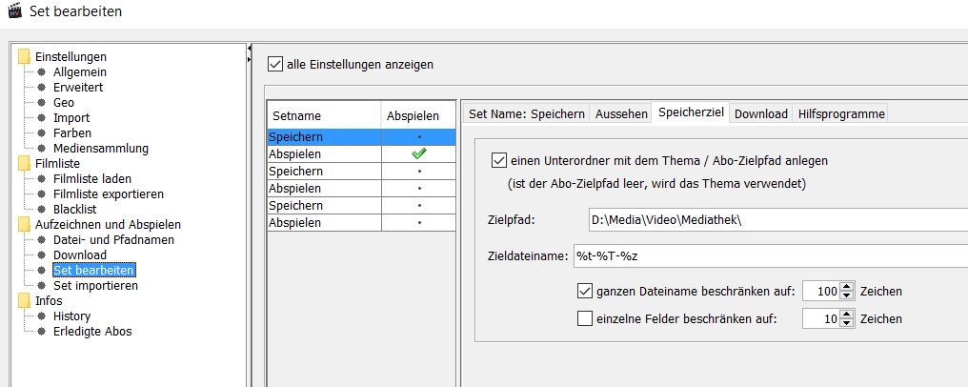
Task: Select 'Filmliste laden' tree entry
Action: [92, 179]
